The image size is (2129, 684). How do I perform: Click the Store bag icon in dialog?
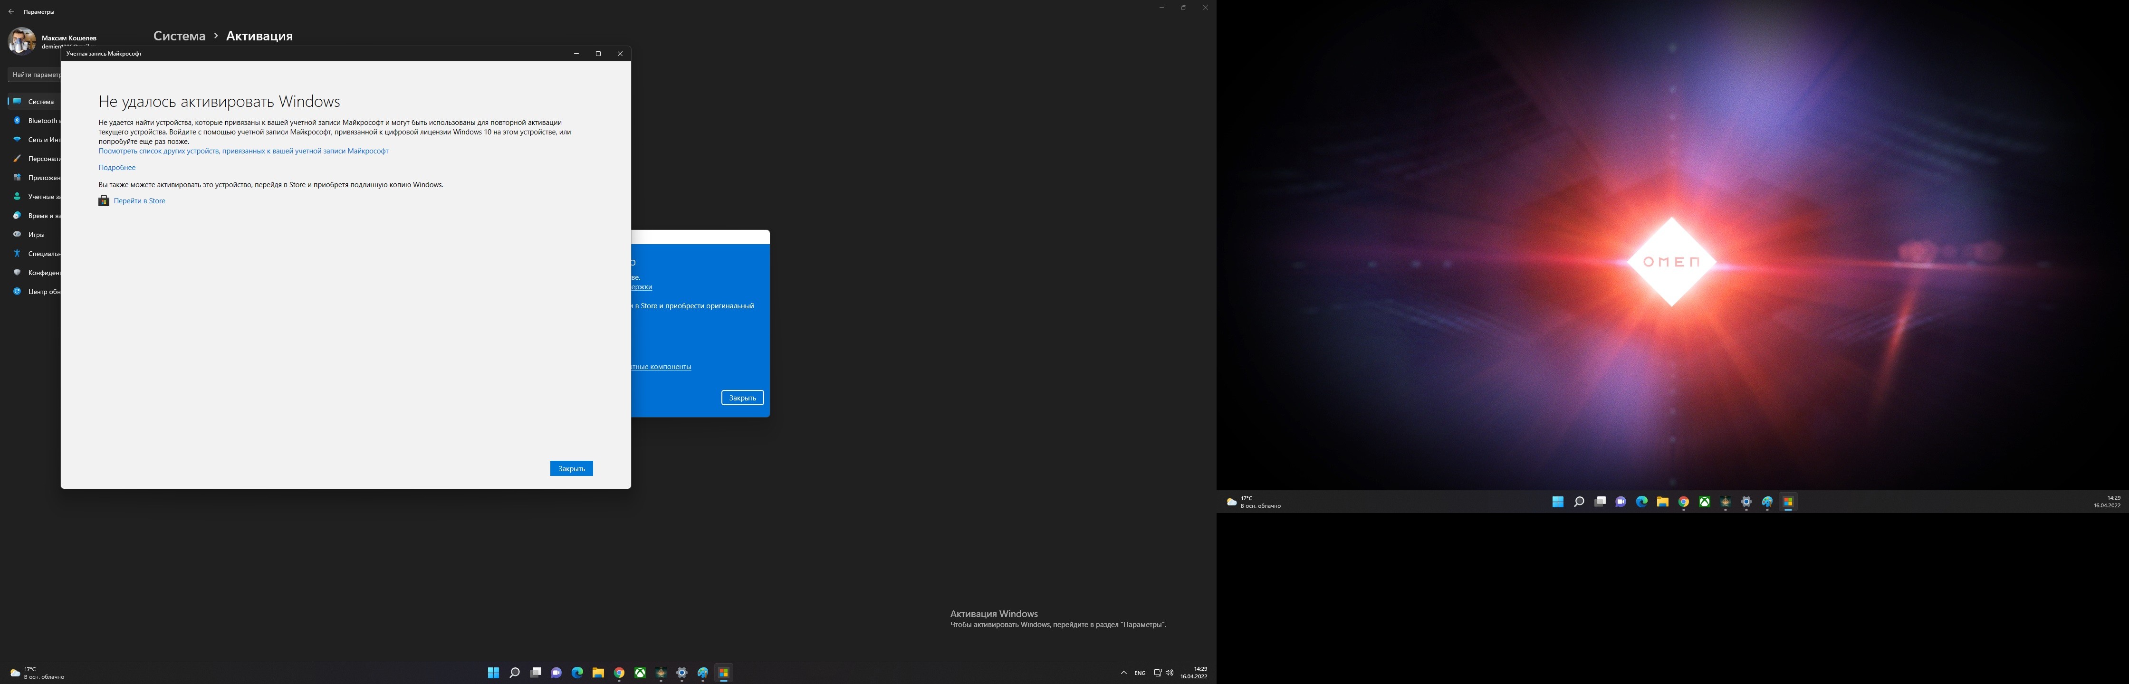(x=103, y=201)
